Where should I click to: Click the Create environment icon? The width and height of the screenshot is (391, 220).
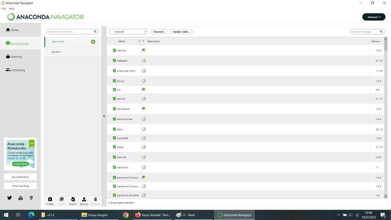point(50,199)
